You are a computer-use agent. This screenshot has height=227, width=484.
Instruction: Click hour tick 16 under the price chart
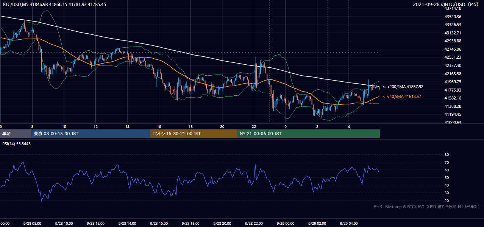(159, 127)
